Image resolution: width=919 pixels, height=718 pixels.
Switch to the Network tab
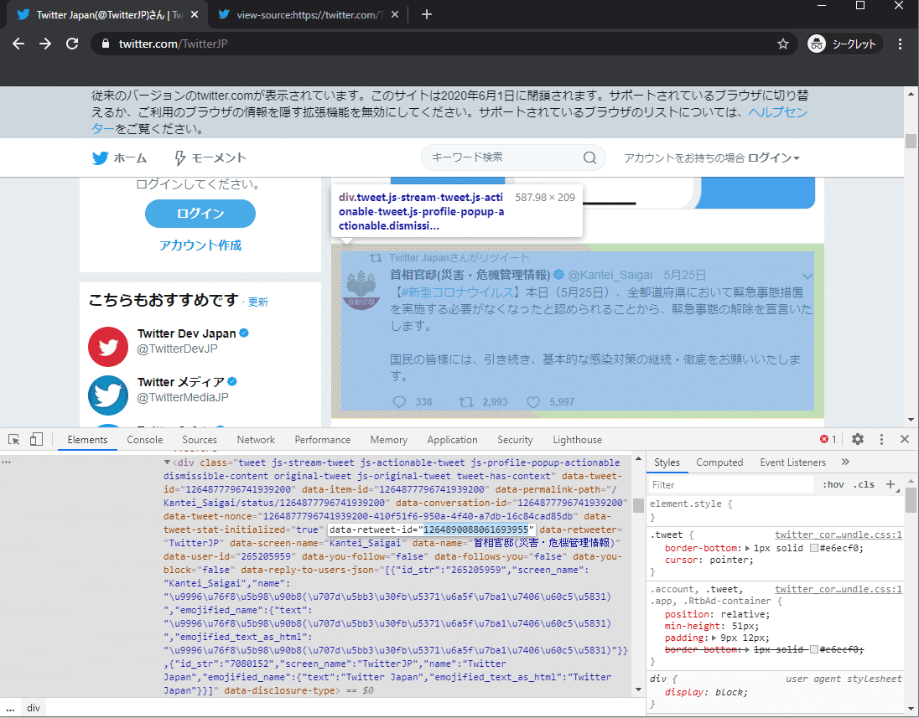(x=256, y=439)
